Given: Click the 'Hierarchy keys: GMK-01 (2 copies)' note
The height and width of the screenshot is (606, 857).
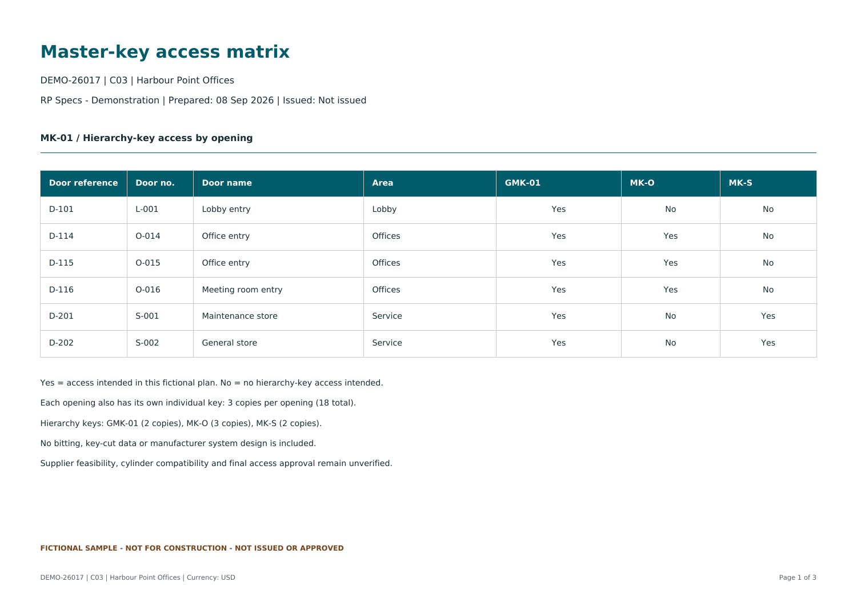Looking at the screenshot, I should click(x=181, y=423).
